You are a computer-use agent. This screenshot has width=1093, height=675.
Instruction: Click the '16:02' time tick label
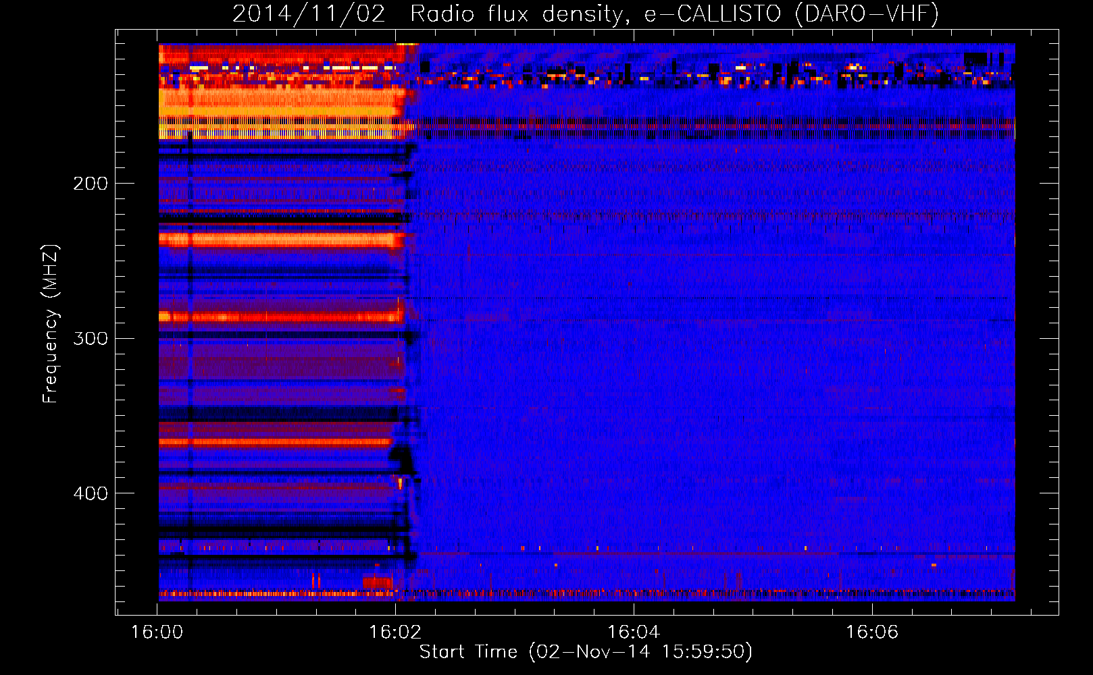tap(395, 632)
